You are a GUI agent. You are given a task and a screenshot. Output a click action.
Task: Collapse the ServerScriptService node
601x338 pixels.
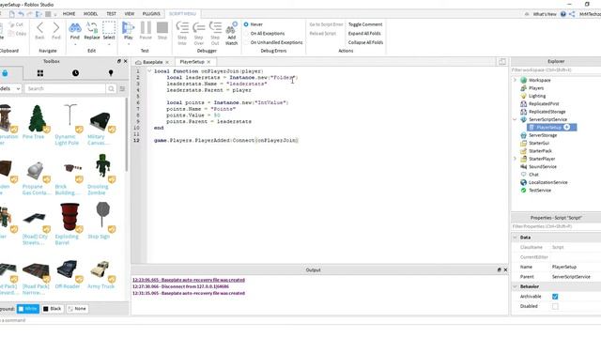pyautogui.click(x=516, y=119)
